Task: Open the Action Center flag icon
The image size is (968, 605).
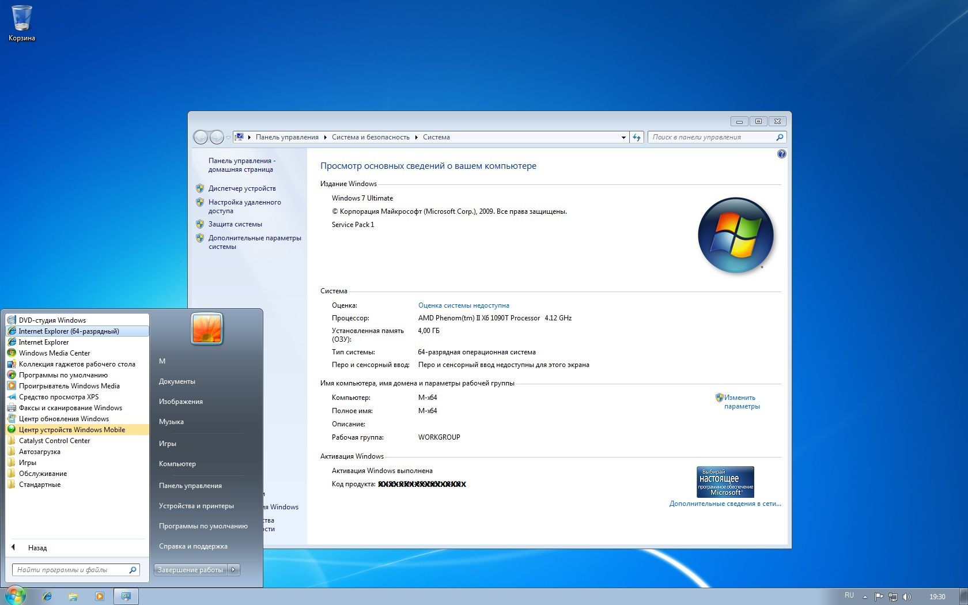Action: click(x=879, y=597)
